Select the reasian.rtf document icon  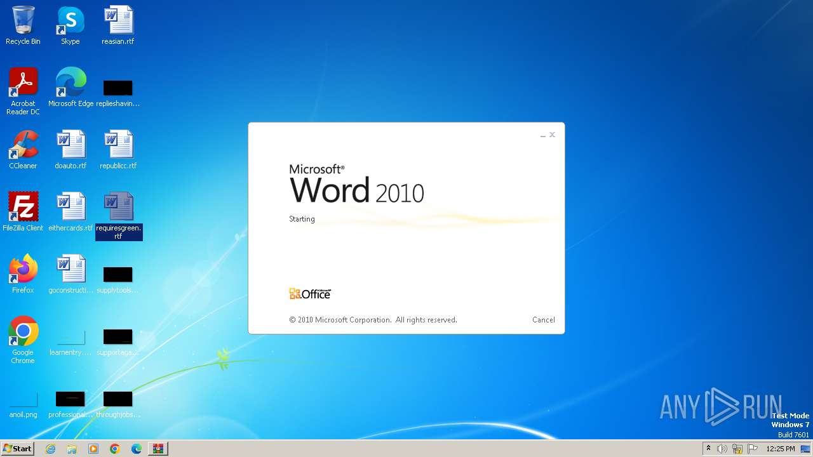point(118,25)
